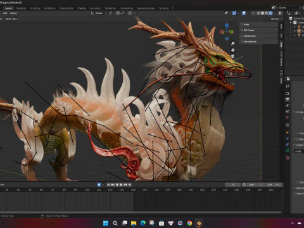
Task: Open the scene browse dropdown icon
Action: pos(274,8)
